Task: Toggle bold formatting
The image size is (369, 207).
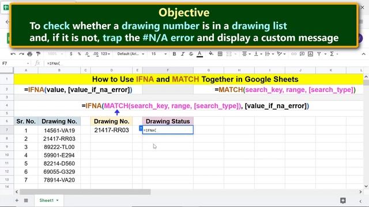Action: (174, 54)
